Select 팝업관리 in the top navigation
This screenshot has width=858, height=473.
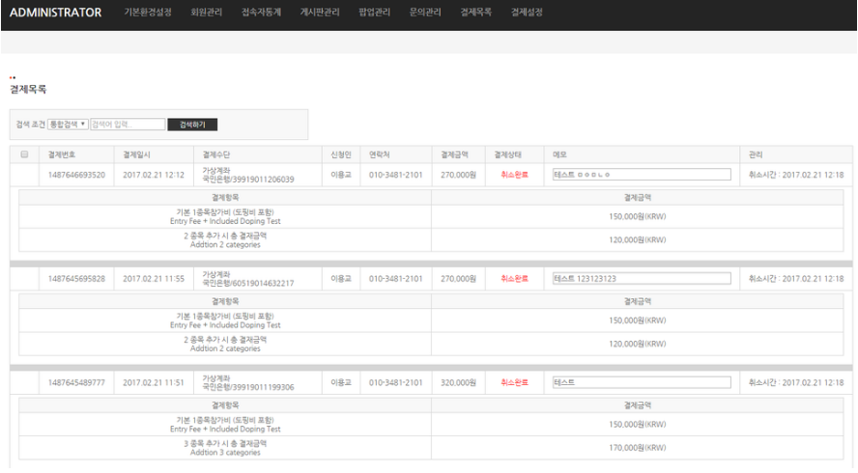(x=374, y=13)
